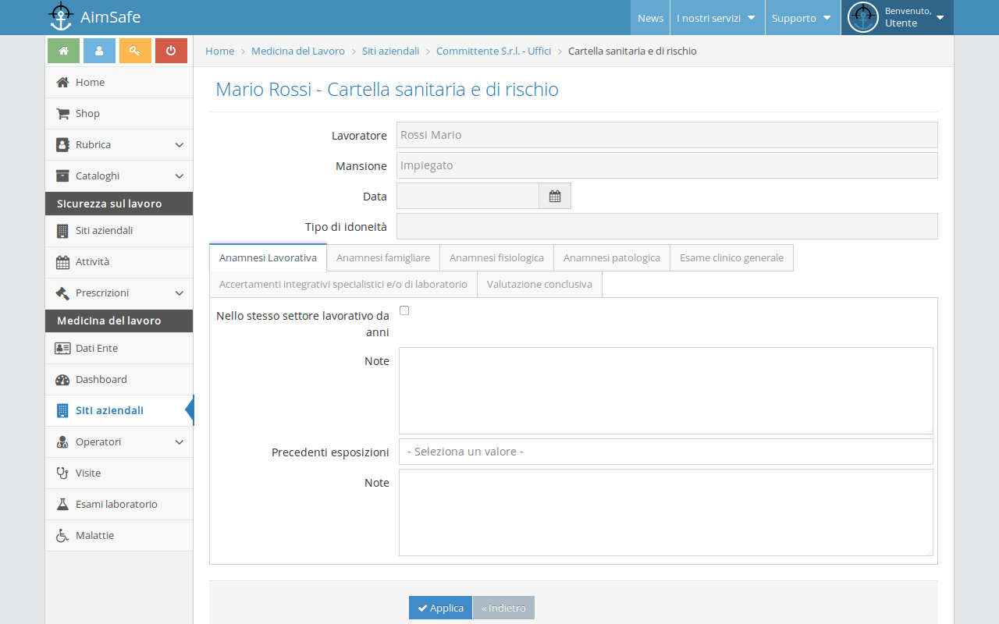The width and height of the screenshot is (999, 624).
Task: Expand the Cataloghi sidebar chevron
Action: (x=180, y=176)
